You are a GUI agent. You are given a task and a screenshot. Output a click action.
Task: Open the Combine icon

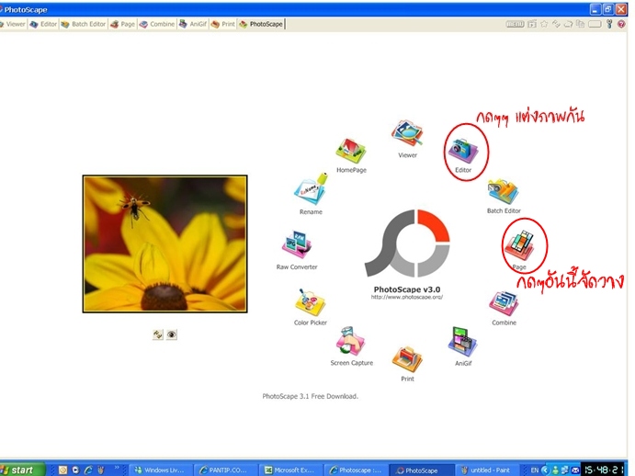504,304
